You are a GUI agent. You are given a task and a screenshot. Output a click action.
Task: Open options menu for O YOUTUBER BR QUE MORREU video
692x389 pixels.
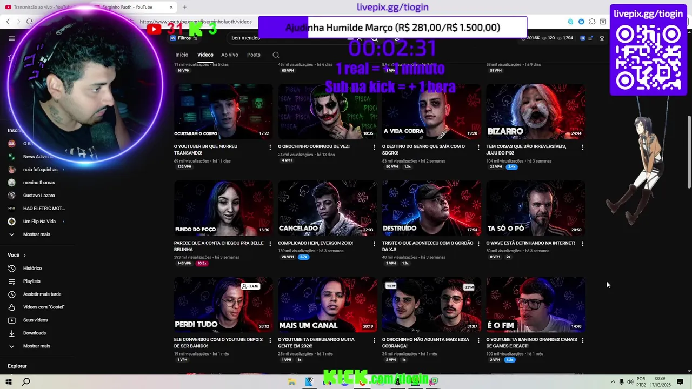[x=270, y=147]
